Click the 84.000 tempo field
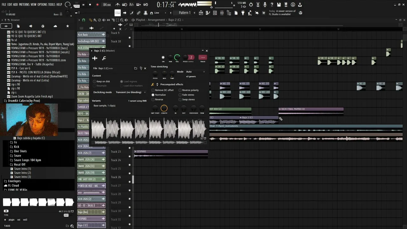 [107, 5]
